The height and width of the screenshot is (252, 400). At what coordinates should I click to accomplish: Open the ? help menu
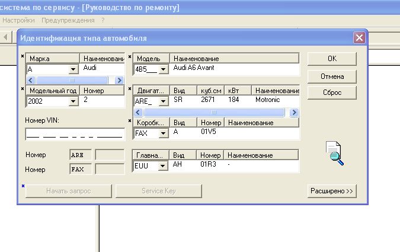pos(103,20)
